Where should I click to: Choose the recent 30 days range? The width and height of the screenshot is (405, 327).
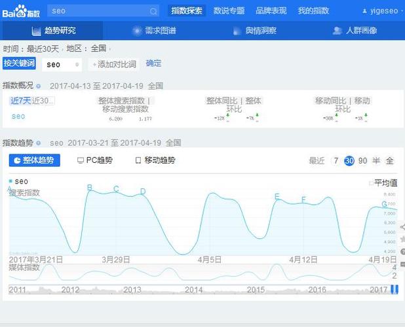349,161
